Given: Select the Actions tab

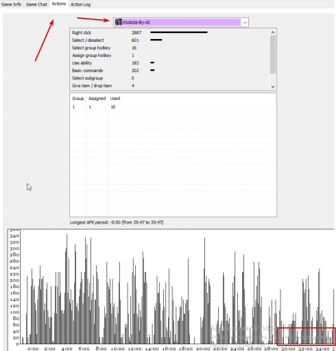Looking at the screenshot, I should tap(59, 4).
